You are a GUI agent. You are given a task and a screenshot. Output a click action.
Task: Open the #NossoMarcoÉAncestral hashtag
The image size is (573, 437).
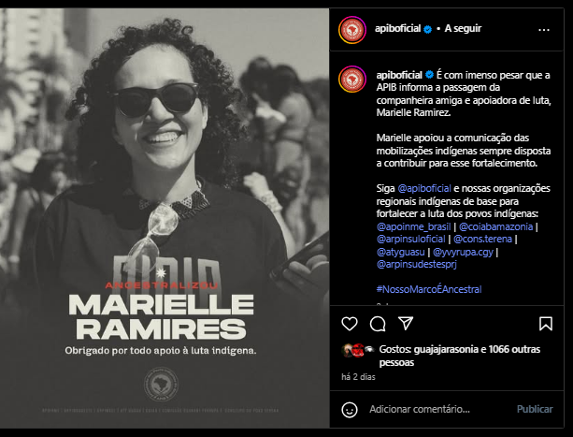[429, 289]
